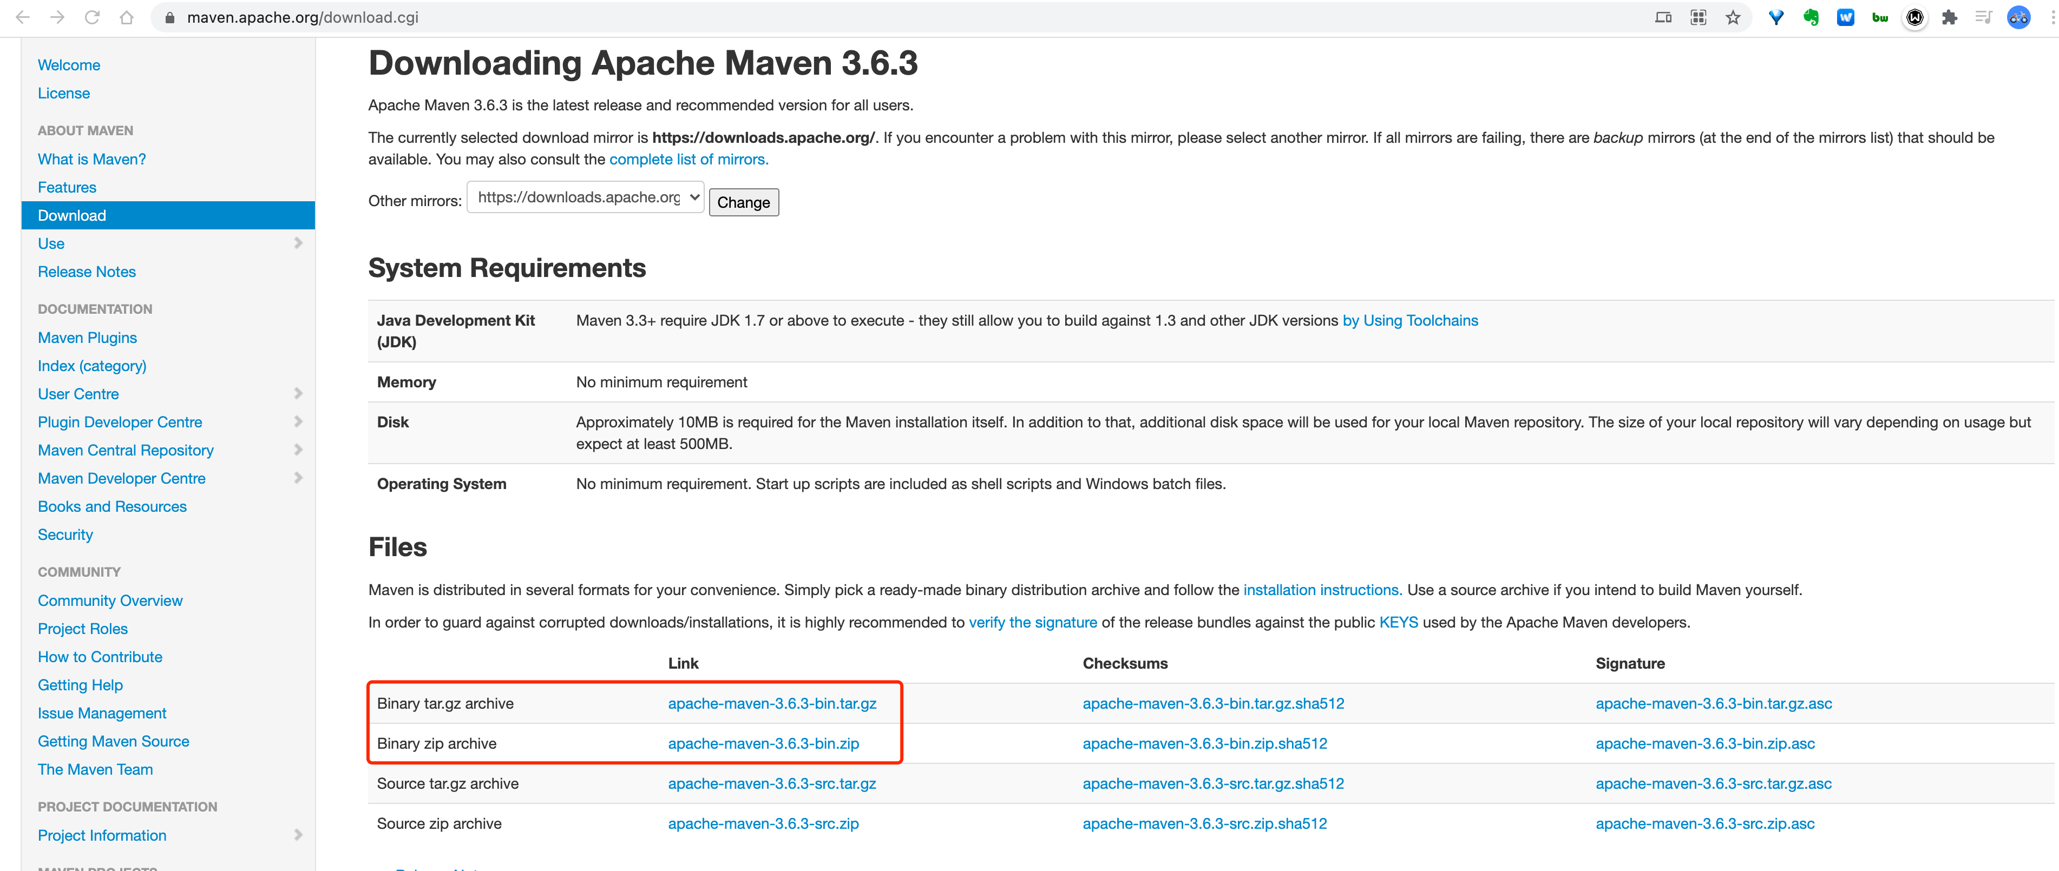Click the blue V-shaped extension icon
The height and width of the screenshot is (871, 2059).
point(1776,17)
